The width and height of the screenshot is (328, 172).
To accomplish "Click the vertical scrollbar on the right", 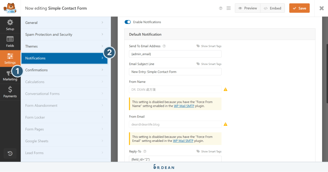I will 327,73.
